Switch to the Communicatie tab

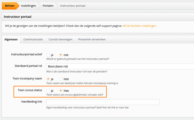click(x=33, y=39)
